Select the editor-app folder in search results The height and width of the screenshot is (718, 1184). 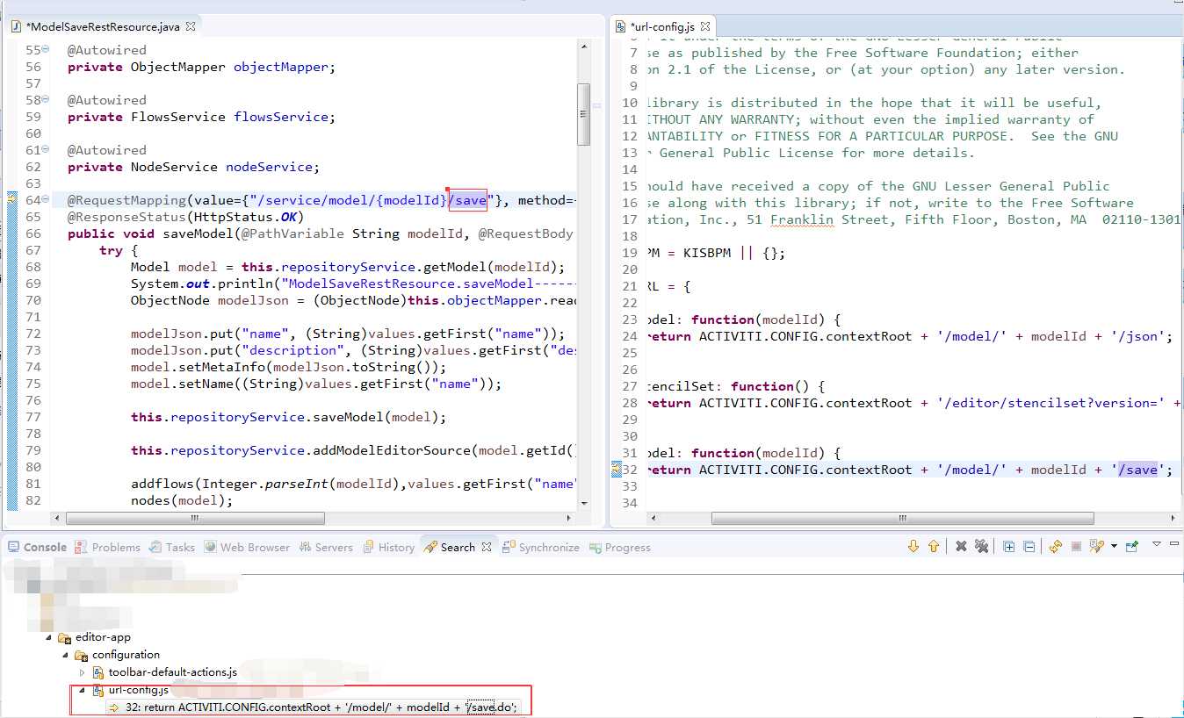103,637
